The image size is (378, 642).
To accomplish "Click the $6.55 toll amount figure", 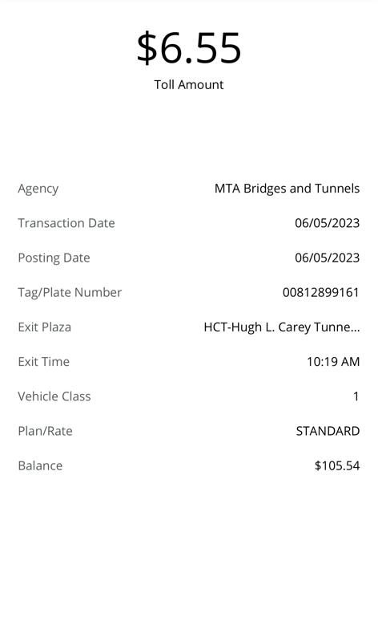I will [189, 48].
